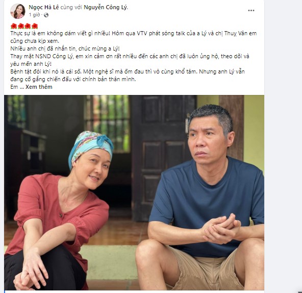Viewport: 302px width, 293px height.
Task: Click the last red flower emoji
Action: click(x=35, y=26)
